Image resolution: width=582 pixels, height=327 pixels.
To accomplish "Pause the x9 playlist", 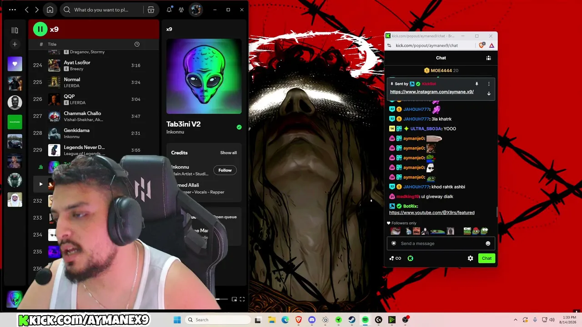I will 40,29.
